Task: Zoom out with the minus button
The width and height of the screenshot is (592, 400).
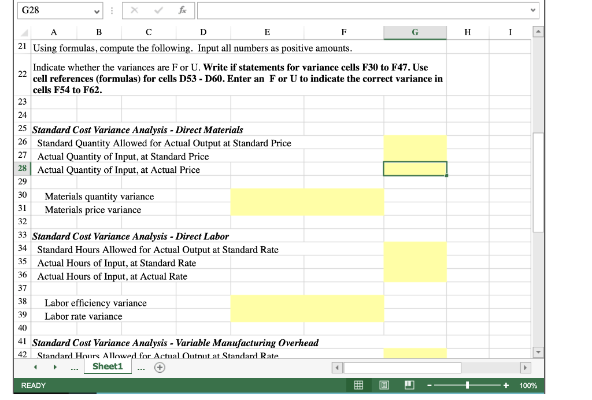Action: 430,386
